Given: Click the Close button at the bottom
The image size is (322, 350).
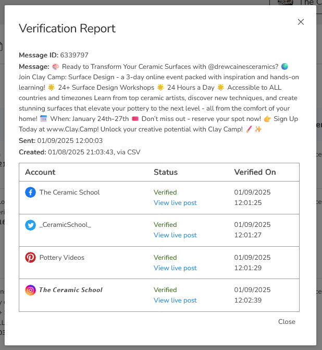Looking at the screenshot, I should (287, 322).
